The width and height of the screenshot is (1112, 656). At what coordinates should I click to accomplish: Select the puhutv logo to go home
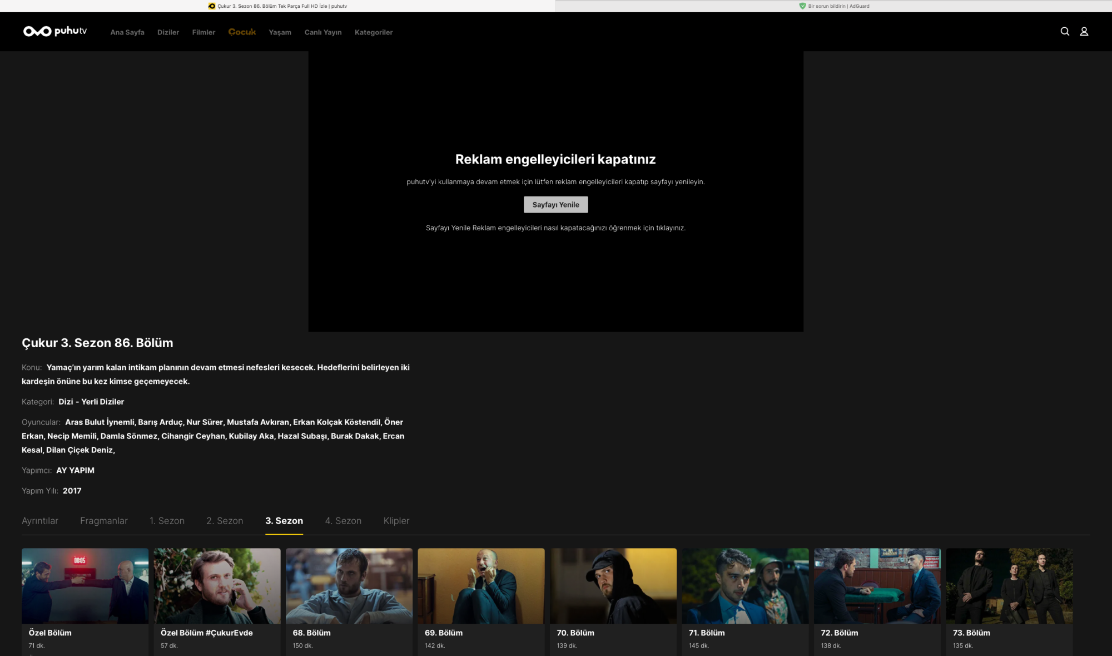coord(54,32)
